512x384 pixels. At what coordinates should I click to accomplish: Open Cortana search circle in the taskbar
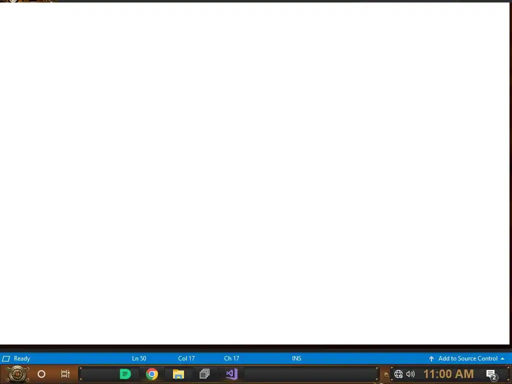(41, 374)
